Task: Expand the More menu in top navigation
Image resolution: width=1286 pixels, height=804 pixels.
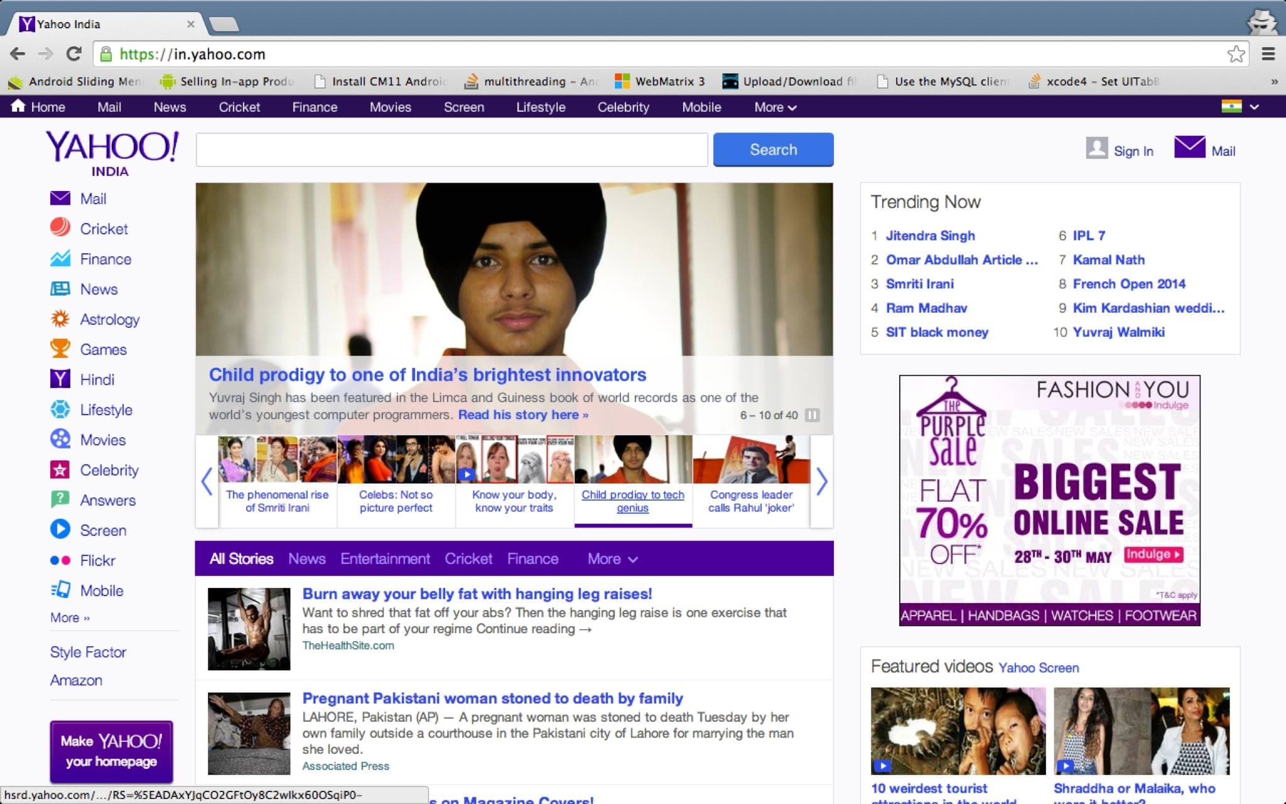Action: point(775,107)
